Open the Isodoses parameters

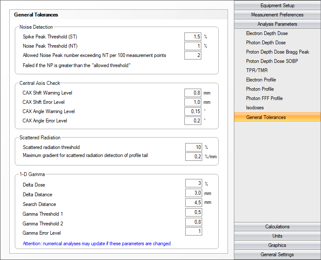point(255,108)
